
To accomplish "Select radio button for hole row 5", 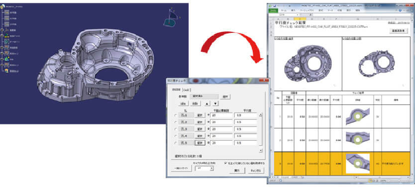I will pyautogui.click(x=176, y=143).
